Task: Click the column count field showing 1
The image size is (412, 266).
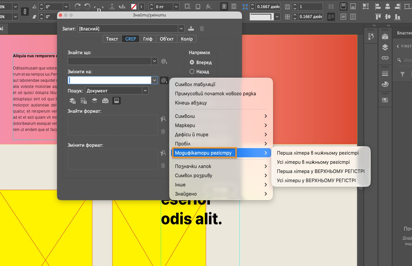Action: click(311, 7)
